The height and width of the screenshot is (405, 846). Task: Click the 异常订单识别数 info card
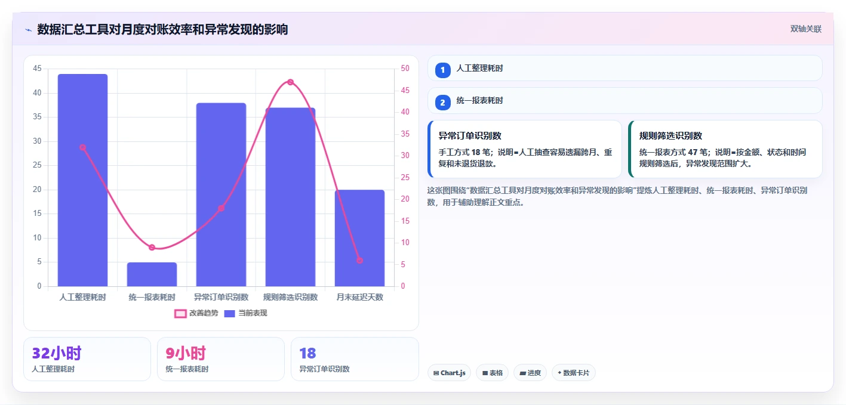click(525, 149)
